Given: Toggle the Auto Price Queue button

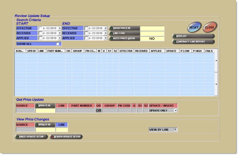Looking at the screenshot, I should point(125,39).
